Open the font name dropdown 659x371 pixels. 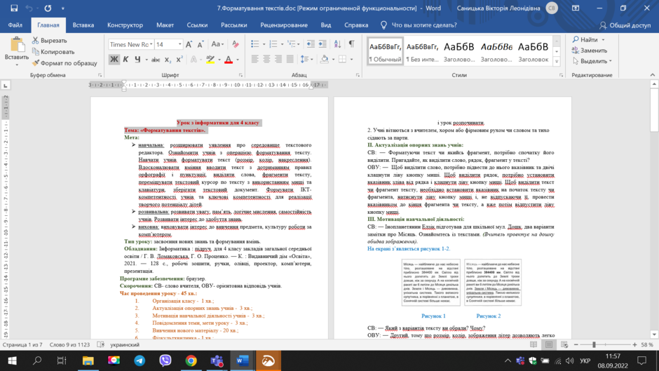(x=131, y=45)
